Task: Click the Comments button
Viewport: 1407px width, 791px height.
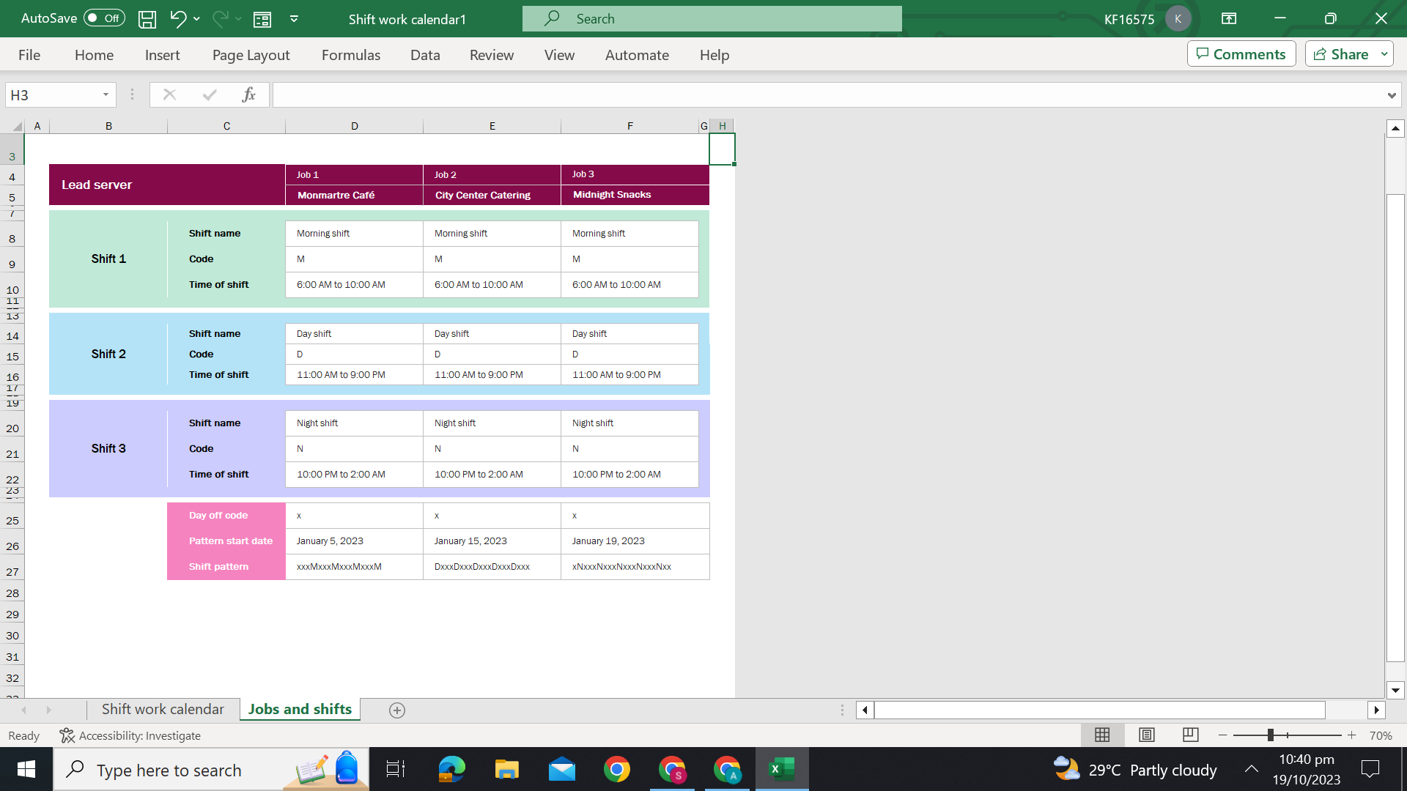Action: click(x=1241, y=54)
